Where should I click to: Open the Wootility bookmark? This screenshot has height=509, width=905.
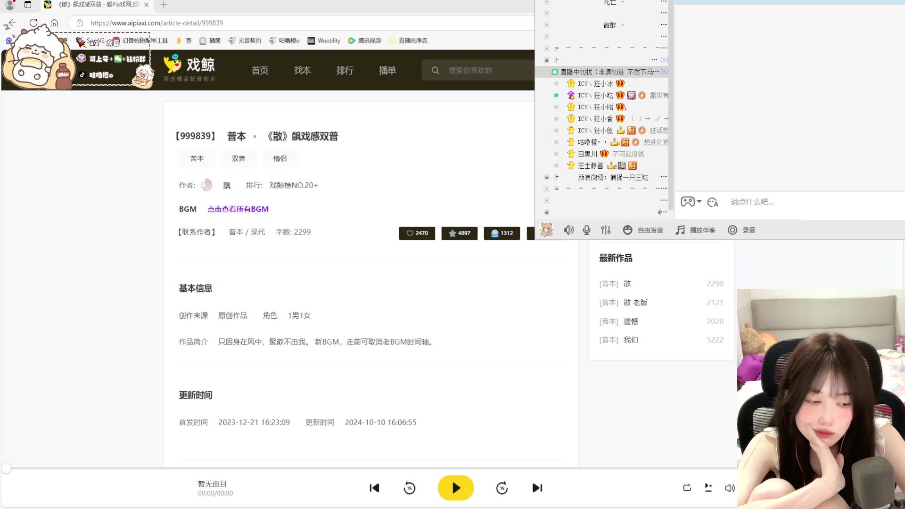tap(324, 41)
